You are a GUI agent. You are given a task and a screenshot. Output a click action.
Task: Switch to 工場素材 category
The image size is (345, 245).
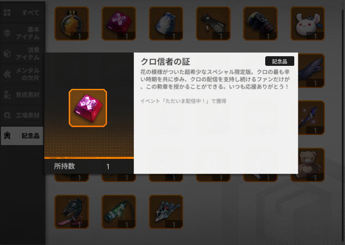tap(22, 115)
